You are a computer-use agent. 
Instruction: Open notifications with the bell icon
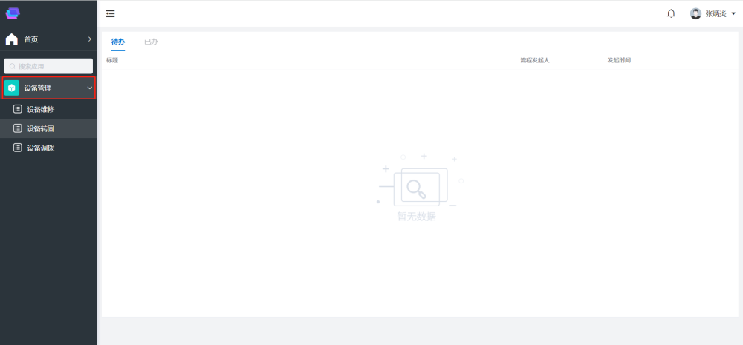pyautogui.click(x=671, y=13)
